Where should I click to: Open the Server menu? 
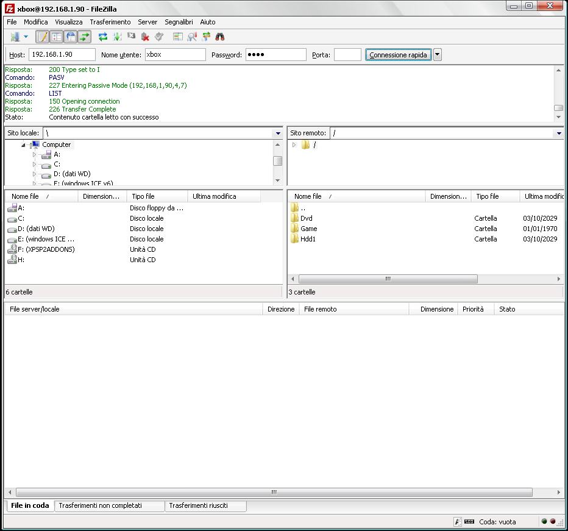click(147, 22)
